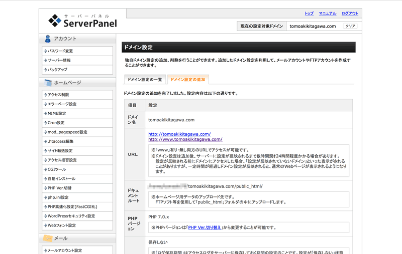
Task: Click the 保存しない value
Action: (158, 242)
